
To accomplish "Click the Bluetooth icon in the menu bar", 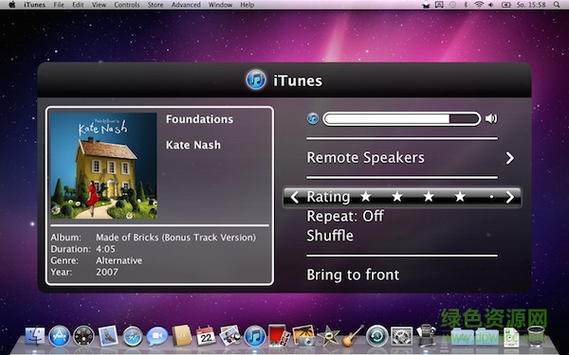I will (466, 5).
